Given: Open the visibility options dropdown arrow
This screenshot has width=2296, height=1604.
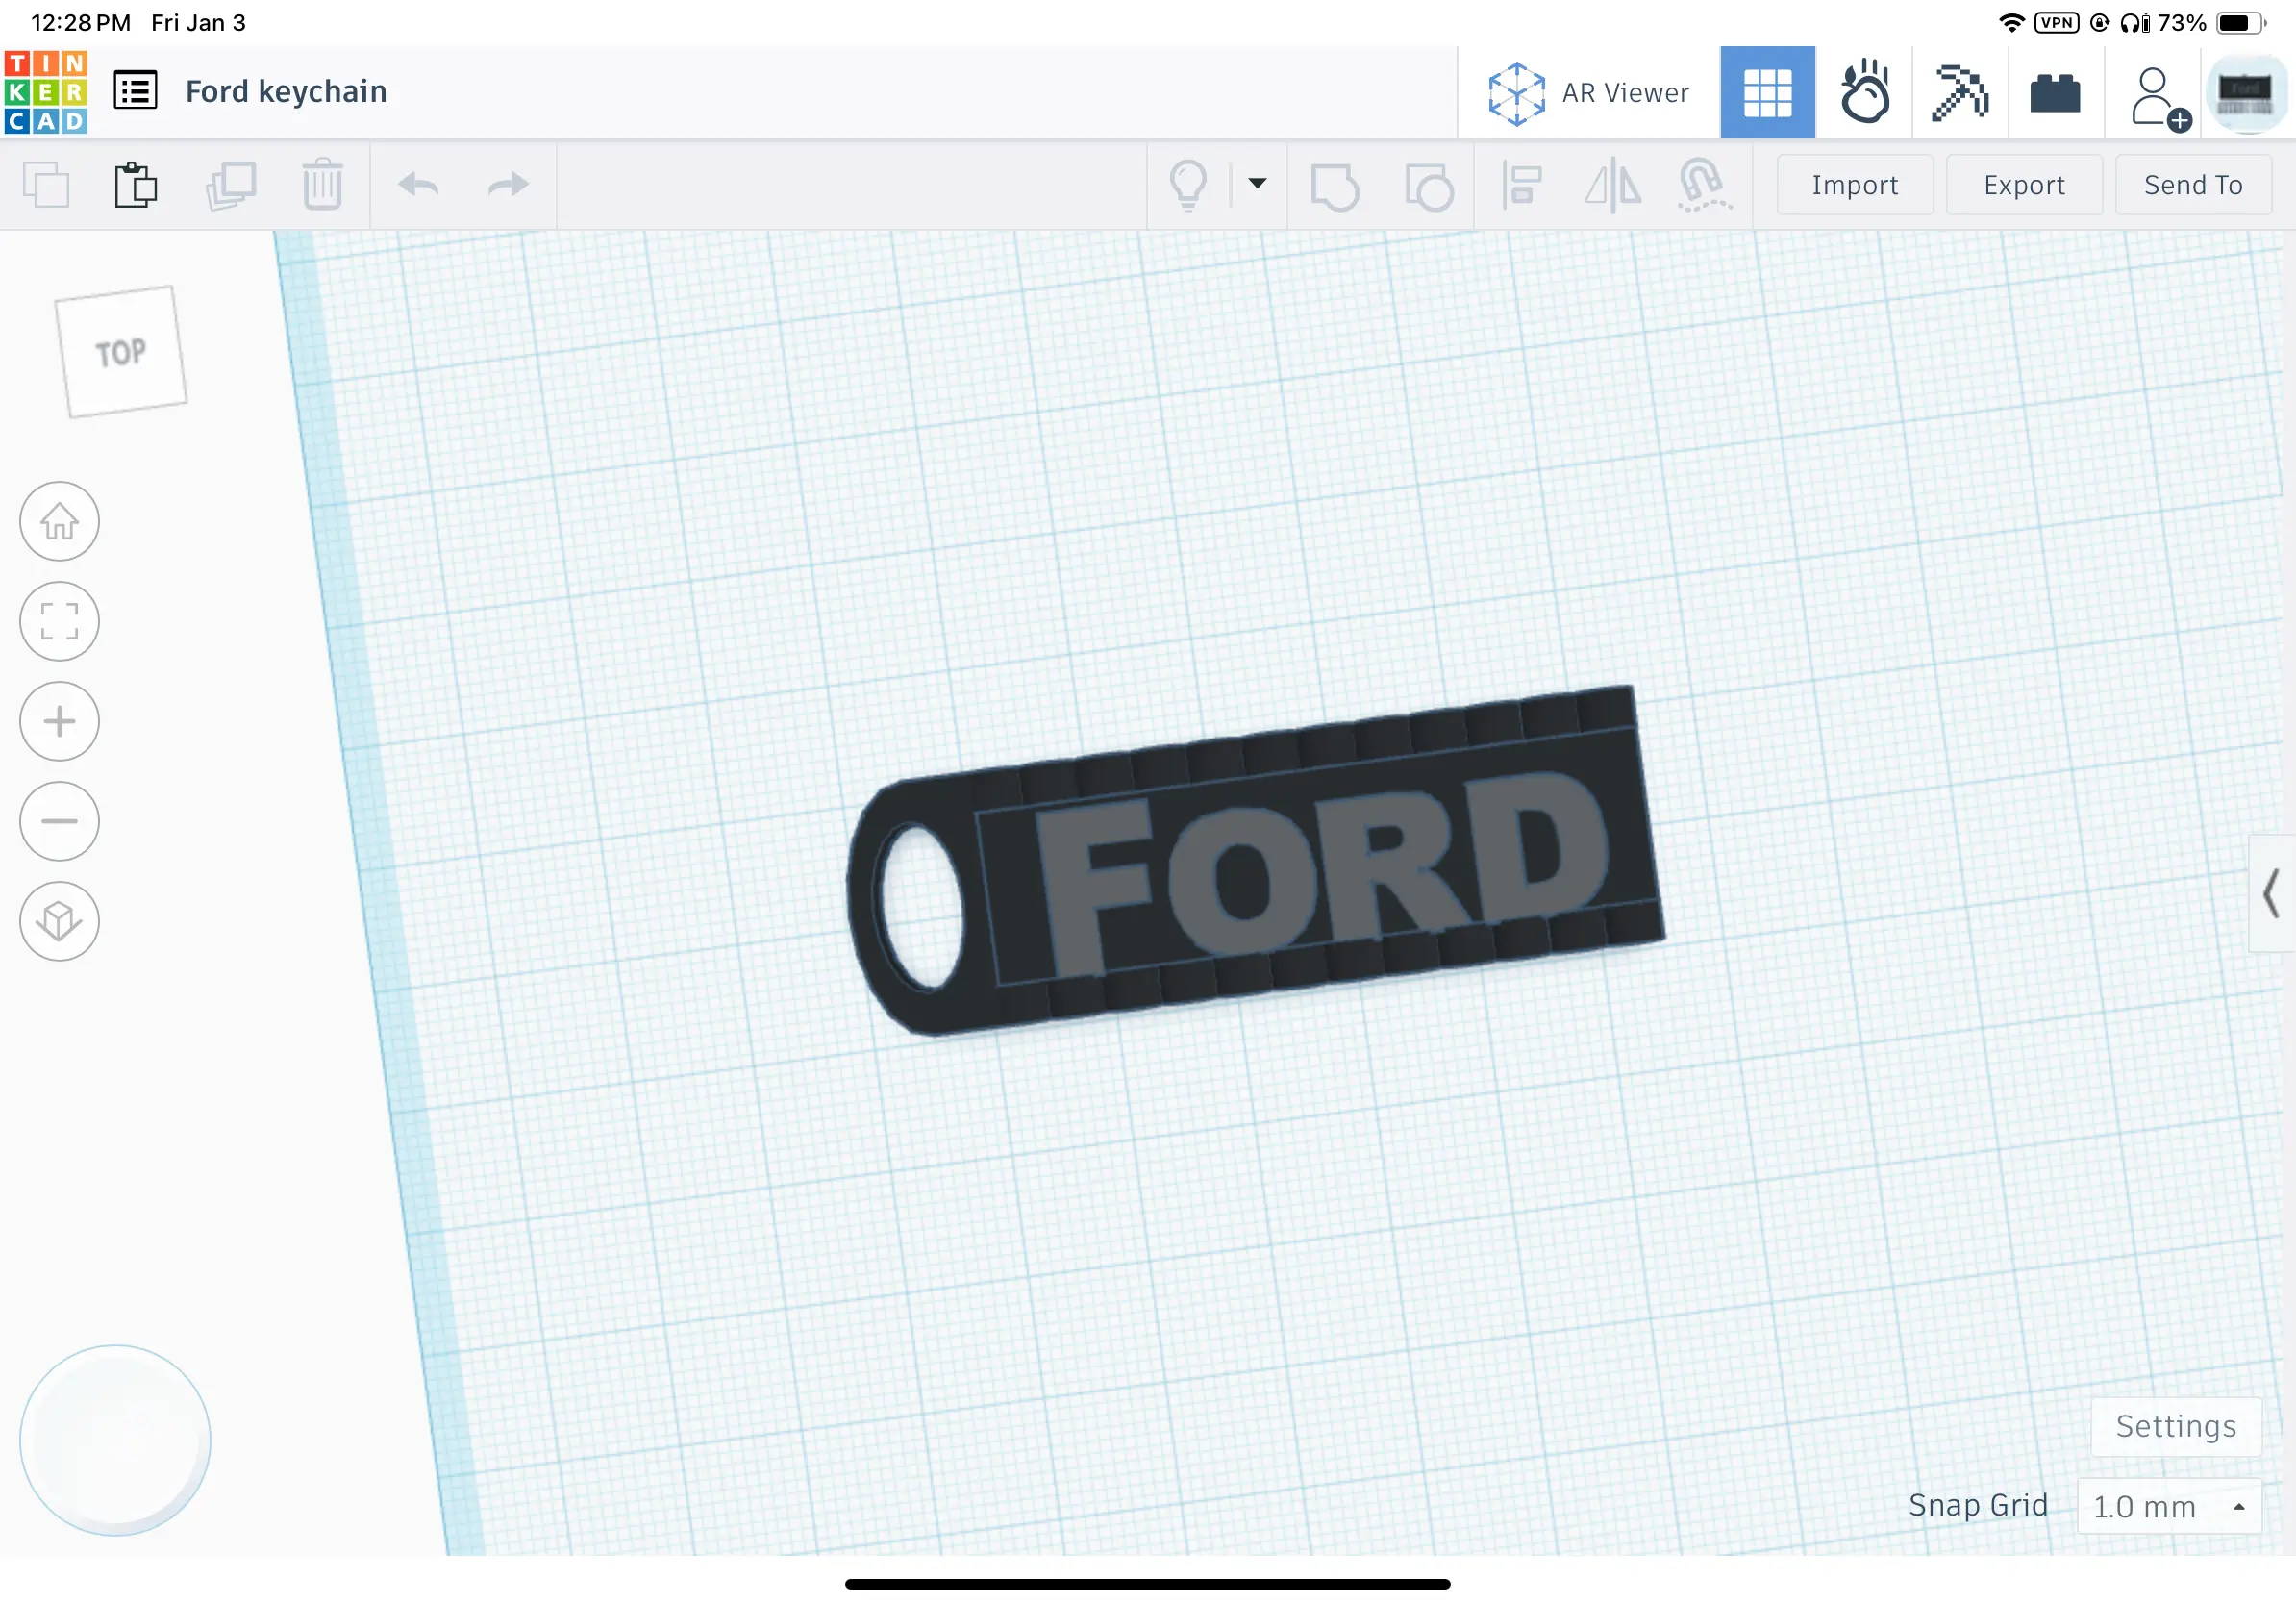Looking at the screenshot, I should click(x=1258, y=183).
